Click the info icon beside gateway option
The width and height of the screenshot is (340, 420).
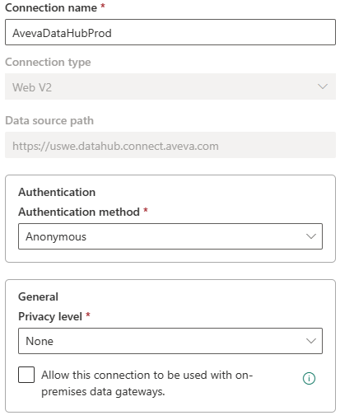point(309,379)
